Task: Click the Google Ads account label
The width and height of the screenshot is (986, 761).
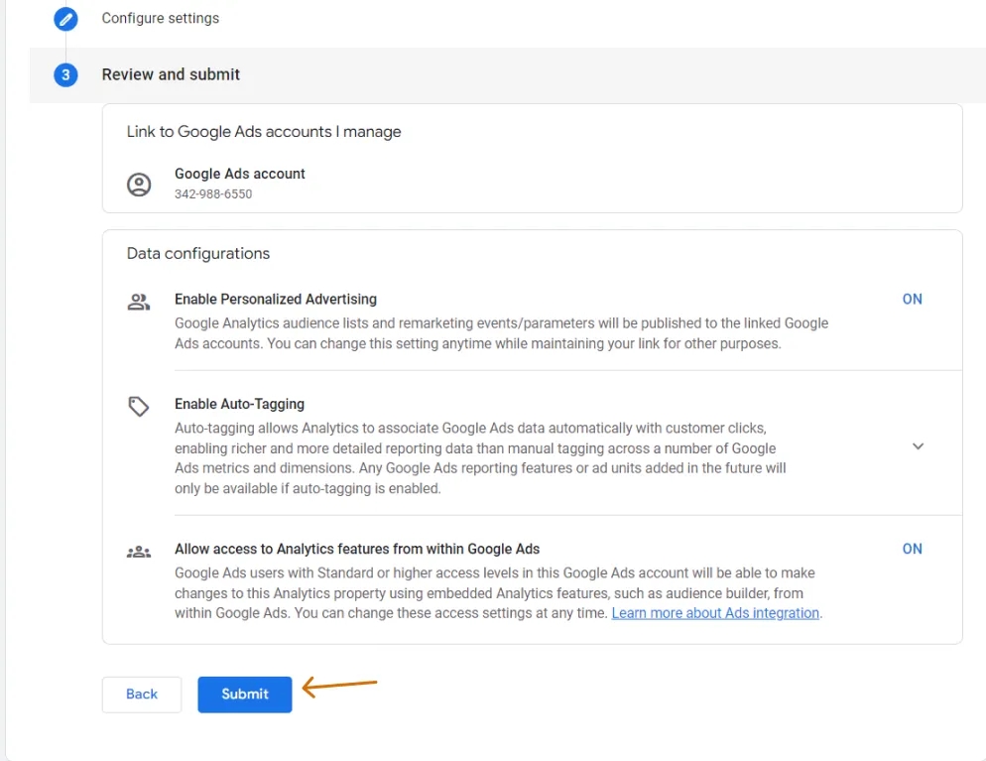Action: point(240,174)
